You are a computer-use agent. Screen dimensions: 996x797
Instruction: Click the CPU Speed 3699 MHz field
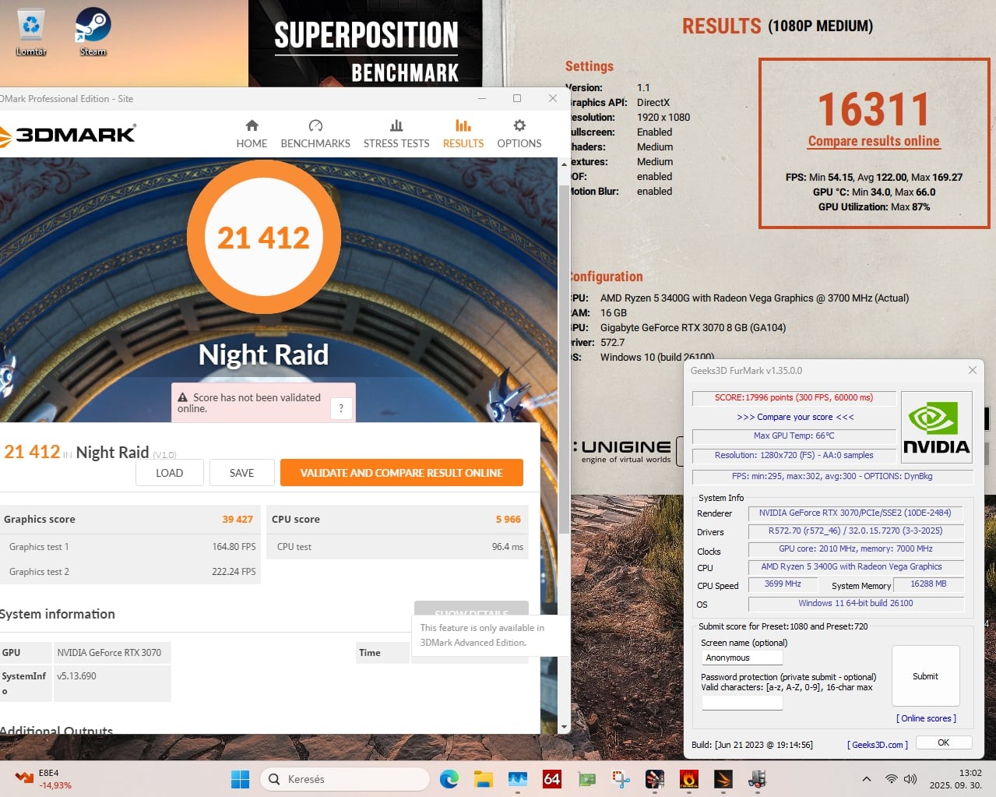[x=783, y=584]
